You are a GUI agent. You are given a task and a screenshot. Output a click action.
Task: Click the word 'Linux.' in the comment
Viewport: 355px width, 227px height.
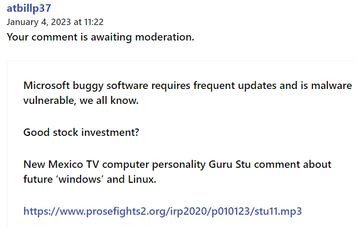pos(142,179)
